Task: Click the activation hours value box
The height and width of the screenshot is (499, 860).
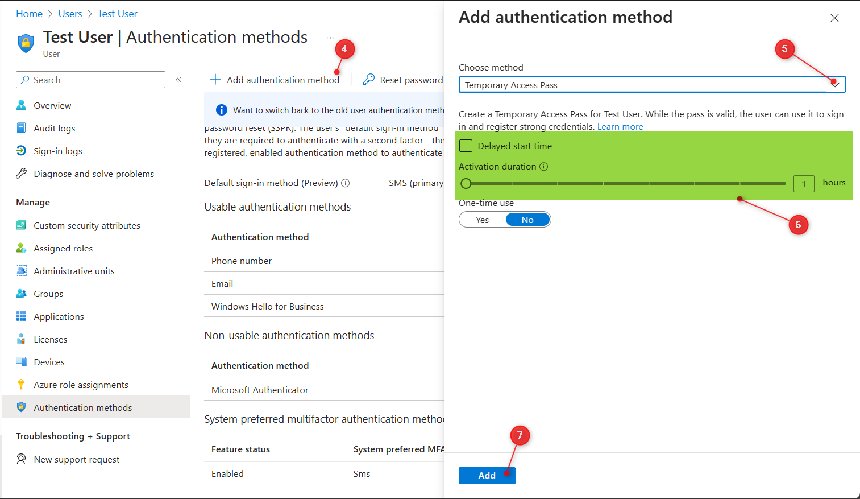Action: [x=804, y=183]
